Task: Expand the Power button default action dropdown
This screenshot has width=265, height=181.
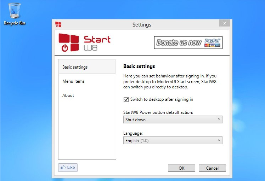Action: 173,119
